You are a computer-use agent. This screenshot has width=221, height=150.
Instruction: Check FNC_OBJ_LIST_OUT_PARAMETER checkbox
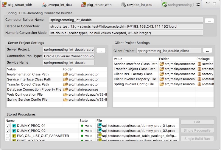(x=8, y=136)
